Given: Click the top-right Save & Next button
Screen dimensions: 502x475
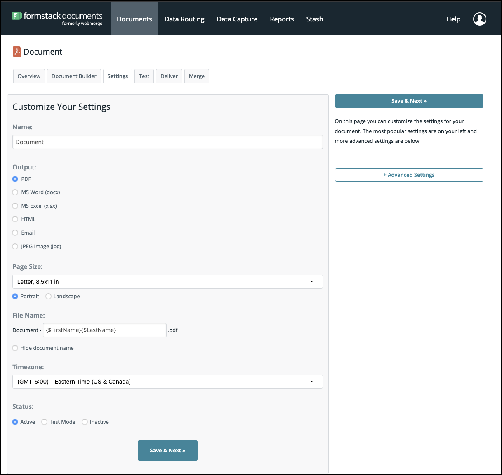Looking at the screenshot, I should [x=409, y=101].
